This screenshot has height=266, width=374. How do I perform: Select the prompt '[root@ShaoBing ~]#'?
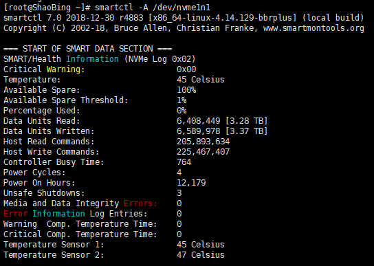coord(47,8)
